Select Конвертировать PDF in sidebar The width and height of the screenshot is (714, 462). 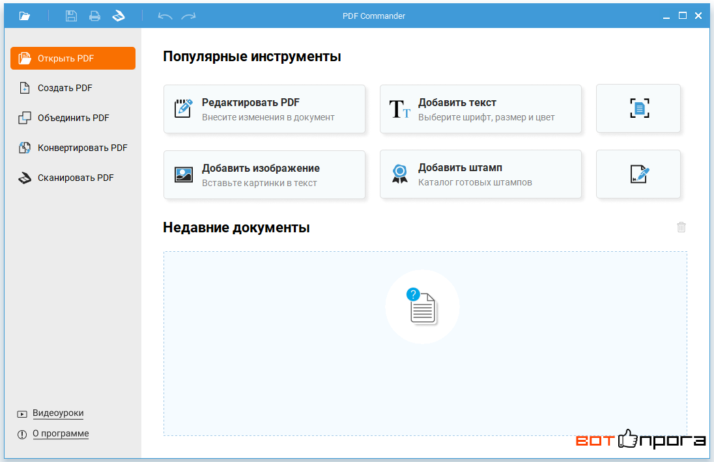(73, 148)
